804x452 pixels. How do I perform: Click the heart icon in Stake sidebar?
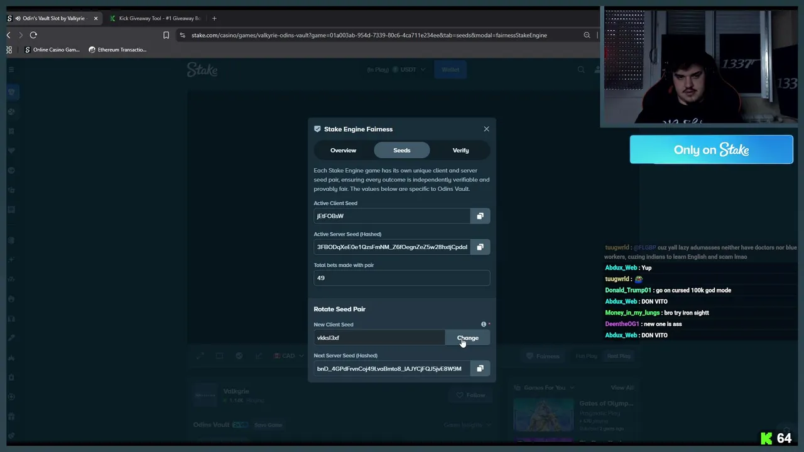pyautogui.click(x=11, y=151)
